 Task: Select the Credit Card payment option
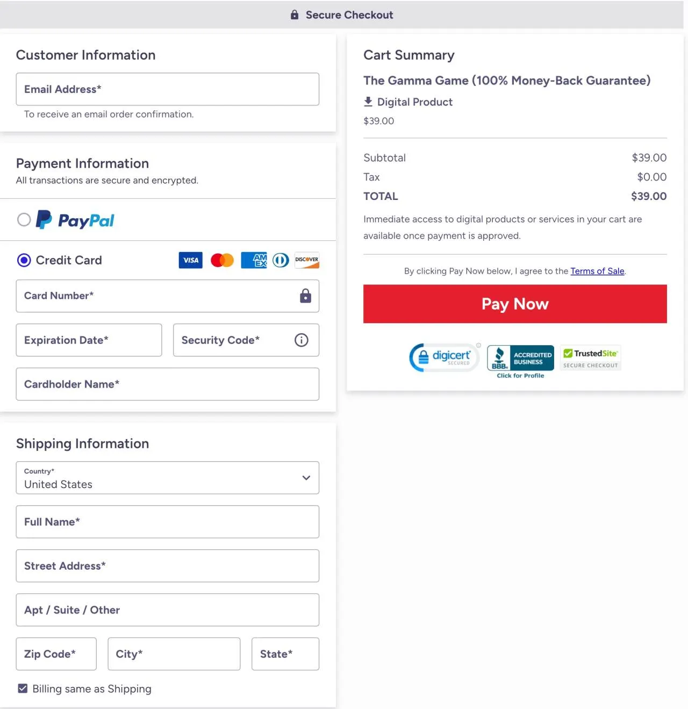click(x=24, y=260)
